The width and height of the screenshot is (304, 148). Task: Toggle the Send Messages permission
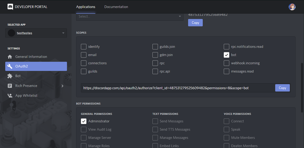(x=155, y=121)
